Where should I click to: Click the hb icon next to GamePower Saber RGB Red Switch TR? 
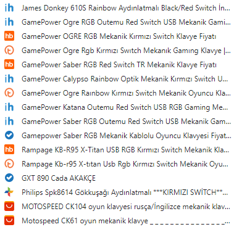point(9,65)
